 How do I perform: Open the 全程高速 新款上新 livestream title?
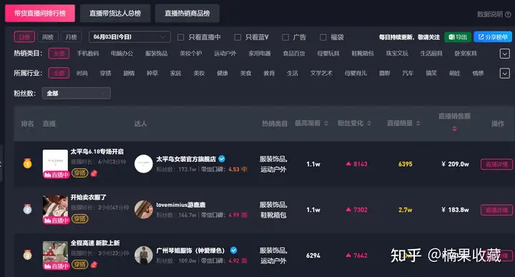coord(95,243)
